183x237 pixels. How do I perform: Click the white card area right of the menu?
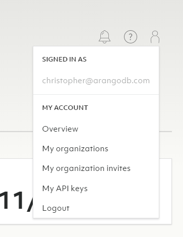click(165, 191)
